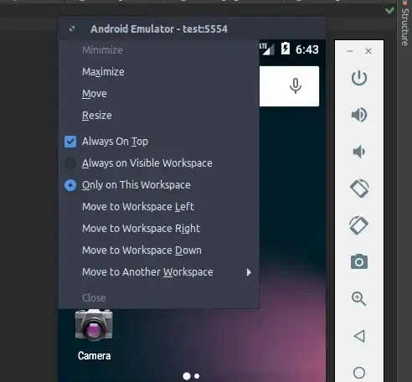Select Move to Workspace Right

click(159, 229)
